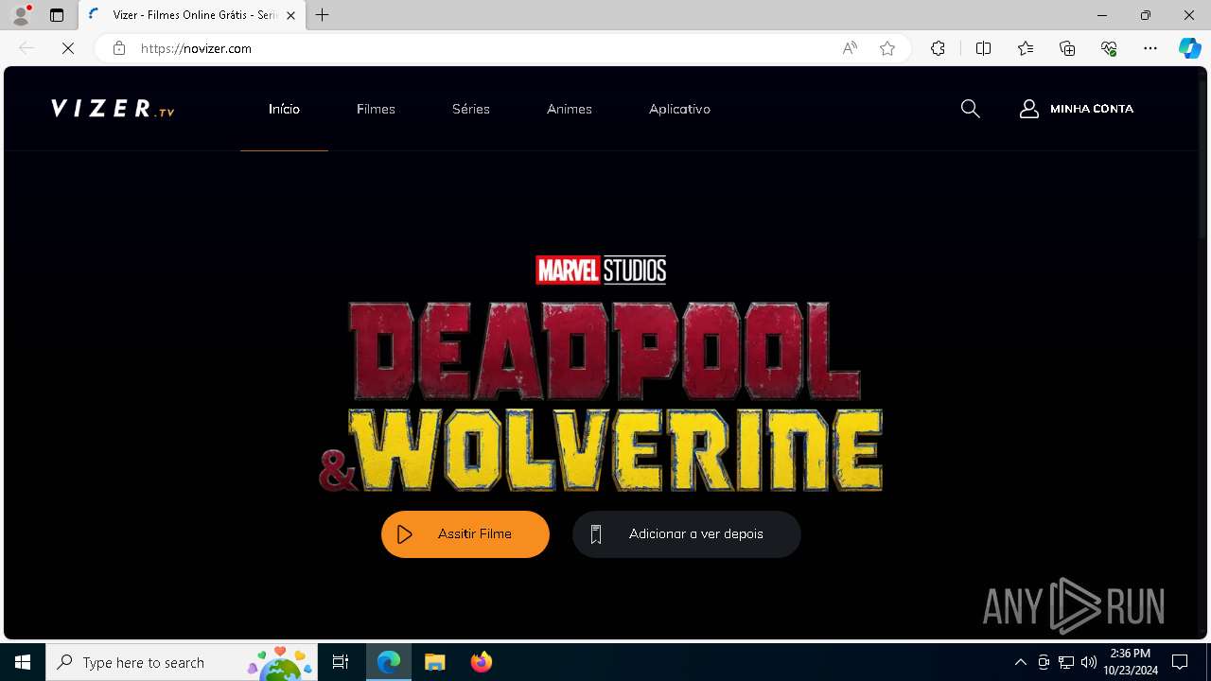
Task: View site information lock icon
Action: (119, 48)
